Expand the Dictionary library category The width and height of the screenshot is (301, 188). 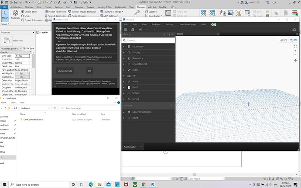click(148, 47)
